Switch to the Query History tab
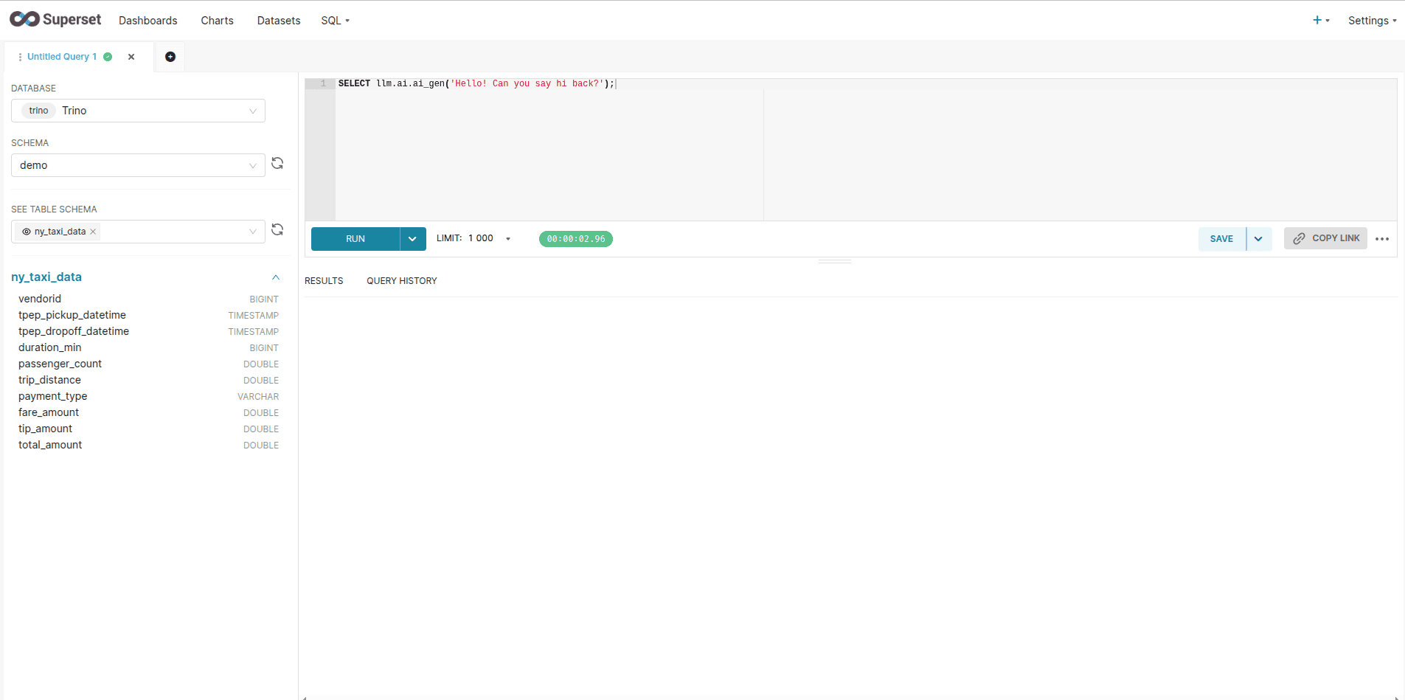Screen dimensions: 1405x700 (401, 281)
